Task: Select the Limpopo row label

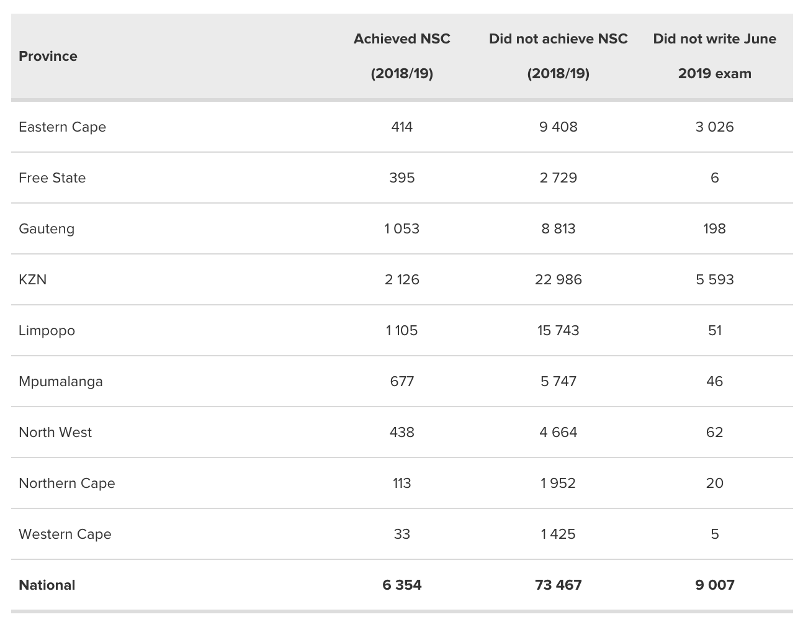Action: coord(47,330)
